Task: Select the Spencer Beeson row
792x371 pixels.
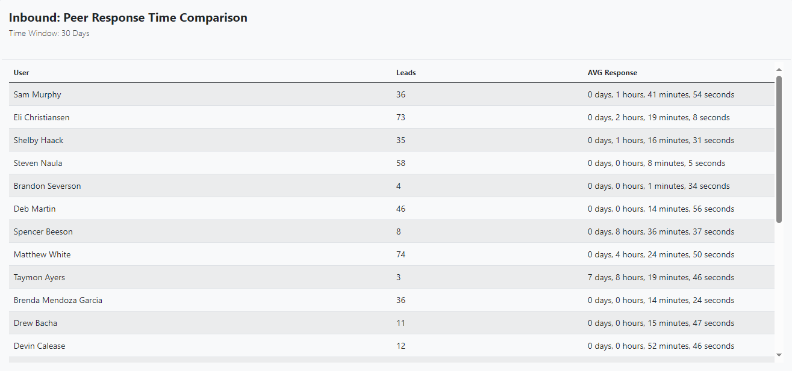Action: coord(43,232)
